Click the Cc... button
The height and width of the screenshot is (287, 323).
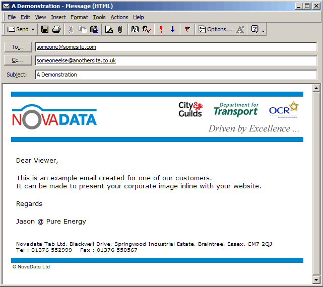tap(18, 60)
